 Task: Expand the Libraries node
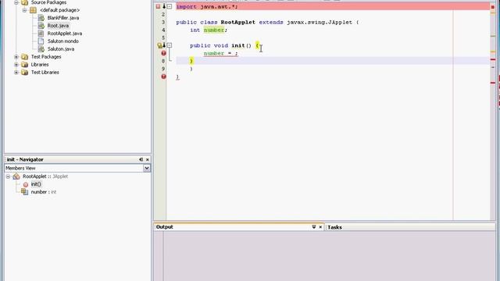(x=16, y=64)
